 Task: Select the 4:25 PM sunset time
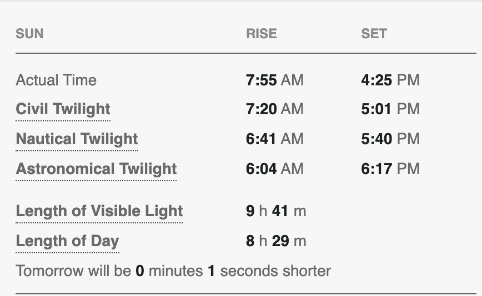pyautogui.click(x=390, y=80)
